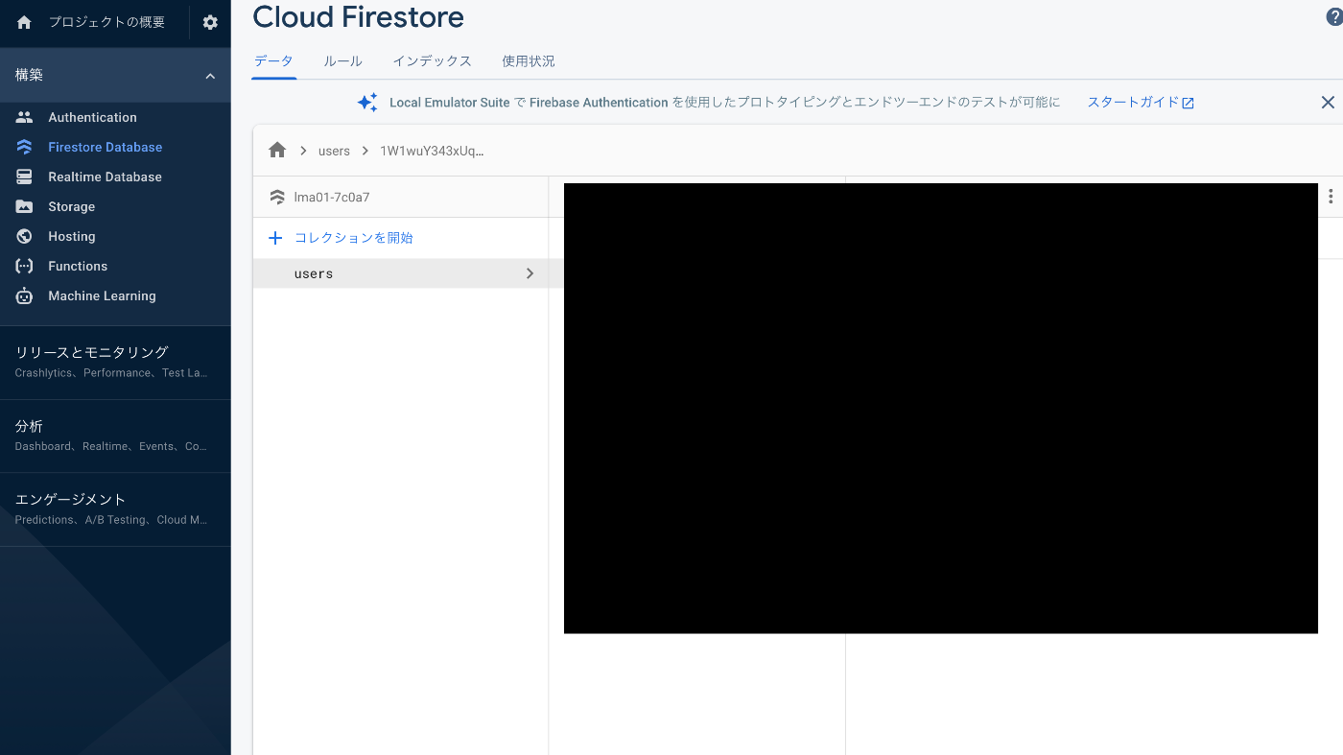
Task: Select the users collection row
Action: point(401,273)
